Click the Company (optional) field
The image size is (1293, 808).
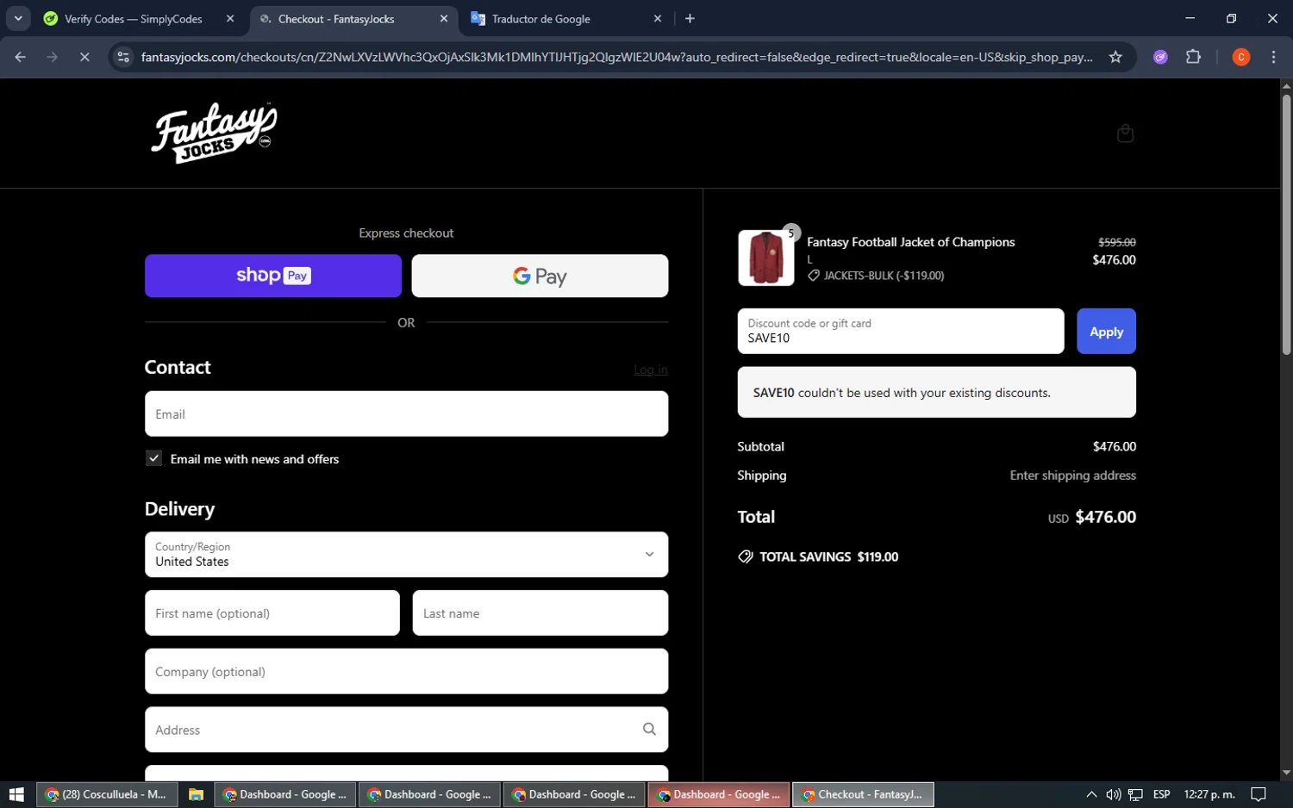coord(406,671)
